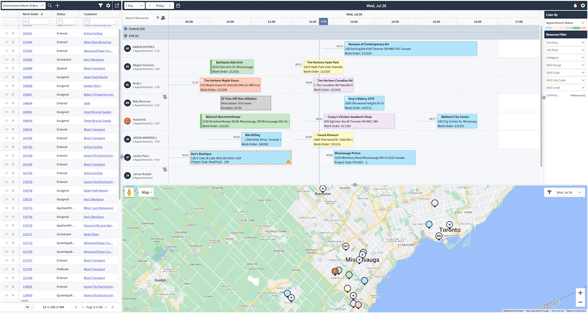588x313 pixels.
Task: Open the Alton Manufacturing customer link
Action: [x=97, y=42]
